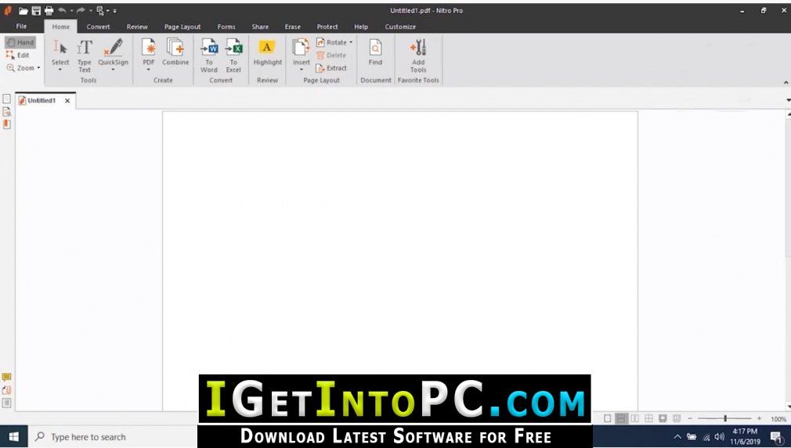Open the Forms ribbon tab

(x=226, y=27)
